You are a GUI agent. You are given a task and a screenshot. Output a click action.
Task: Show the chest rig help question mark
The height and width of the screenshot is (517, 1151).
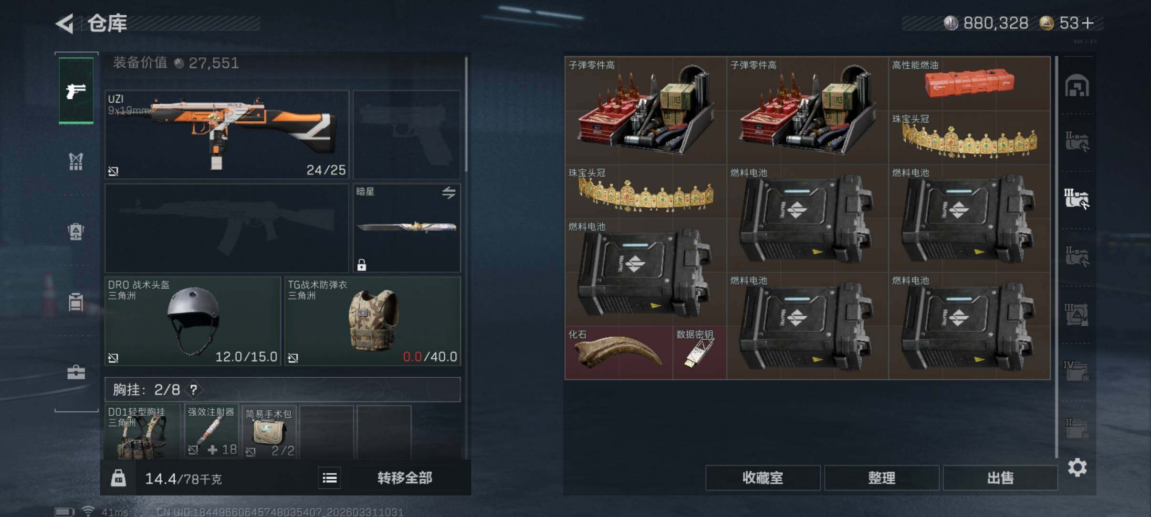(193, 390)
